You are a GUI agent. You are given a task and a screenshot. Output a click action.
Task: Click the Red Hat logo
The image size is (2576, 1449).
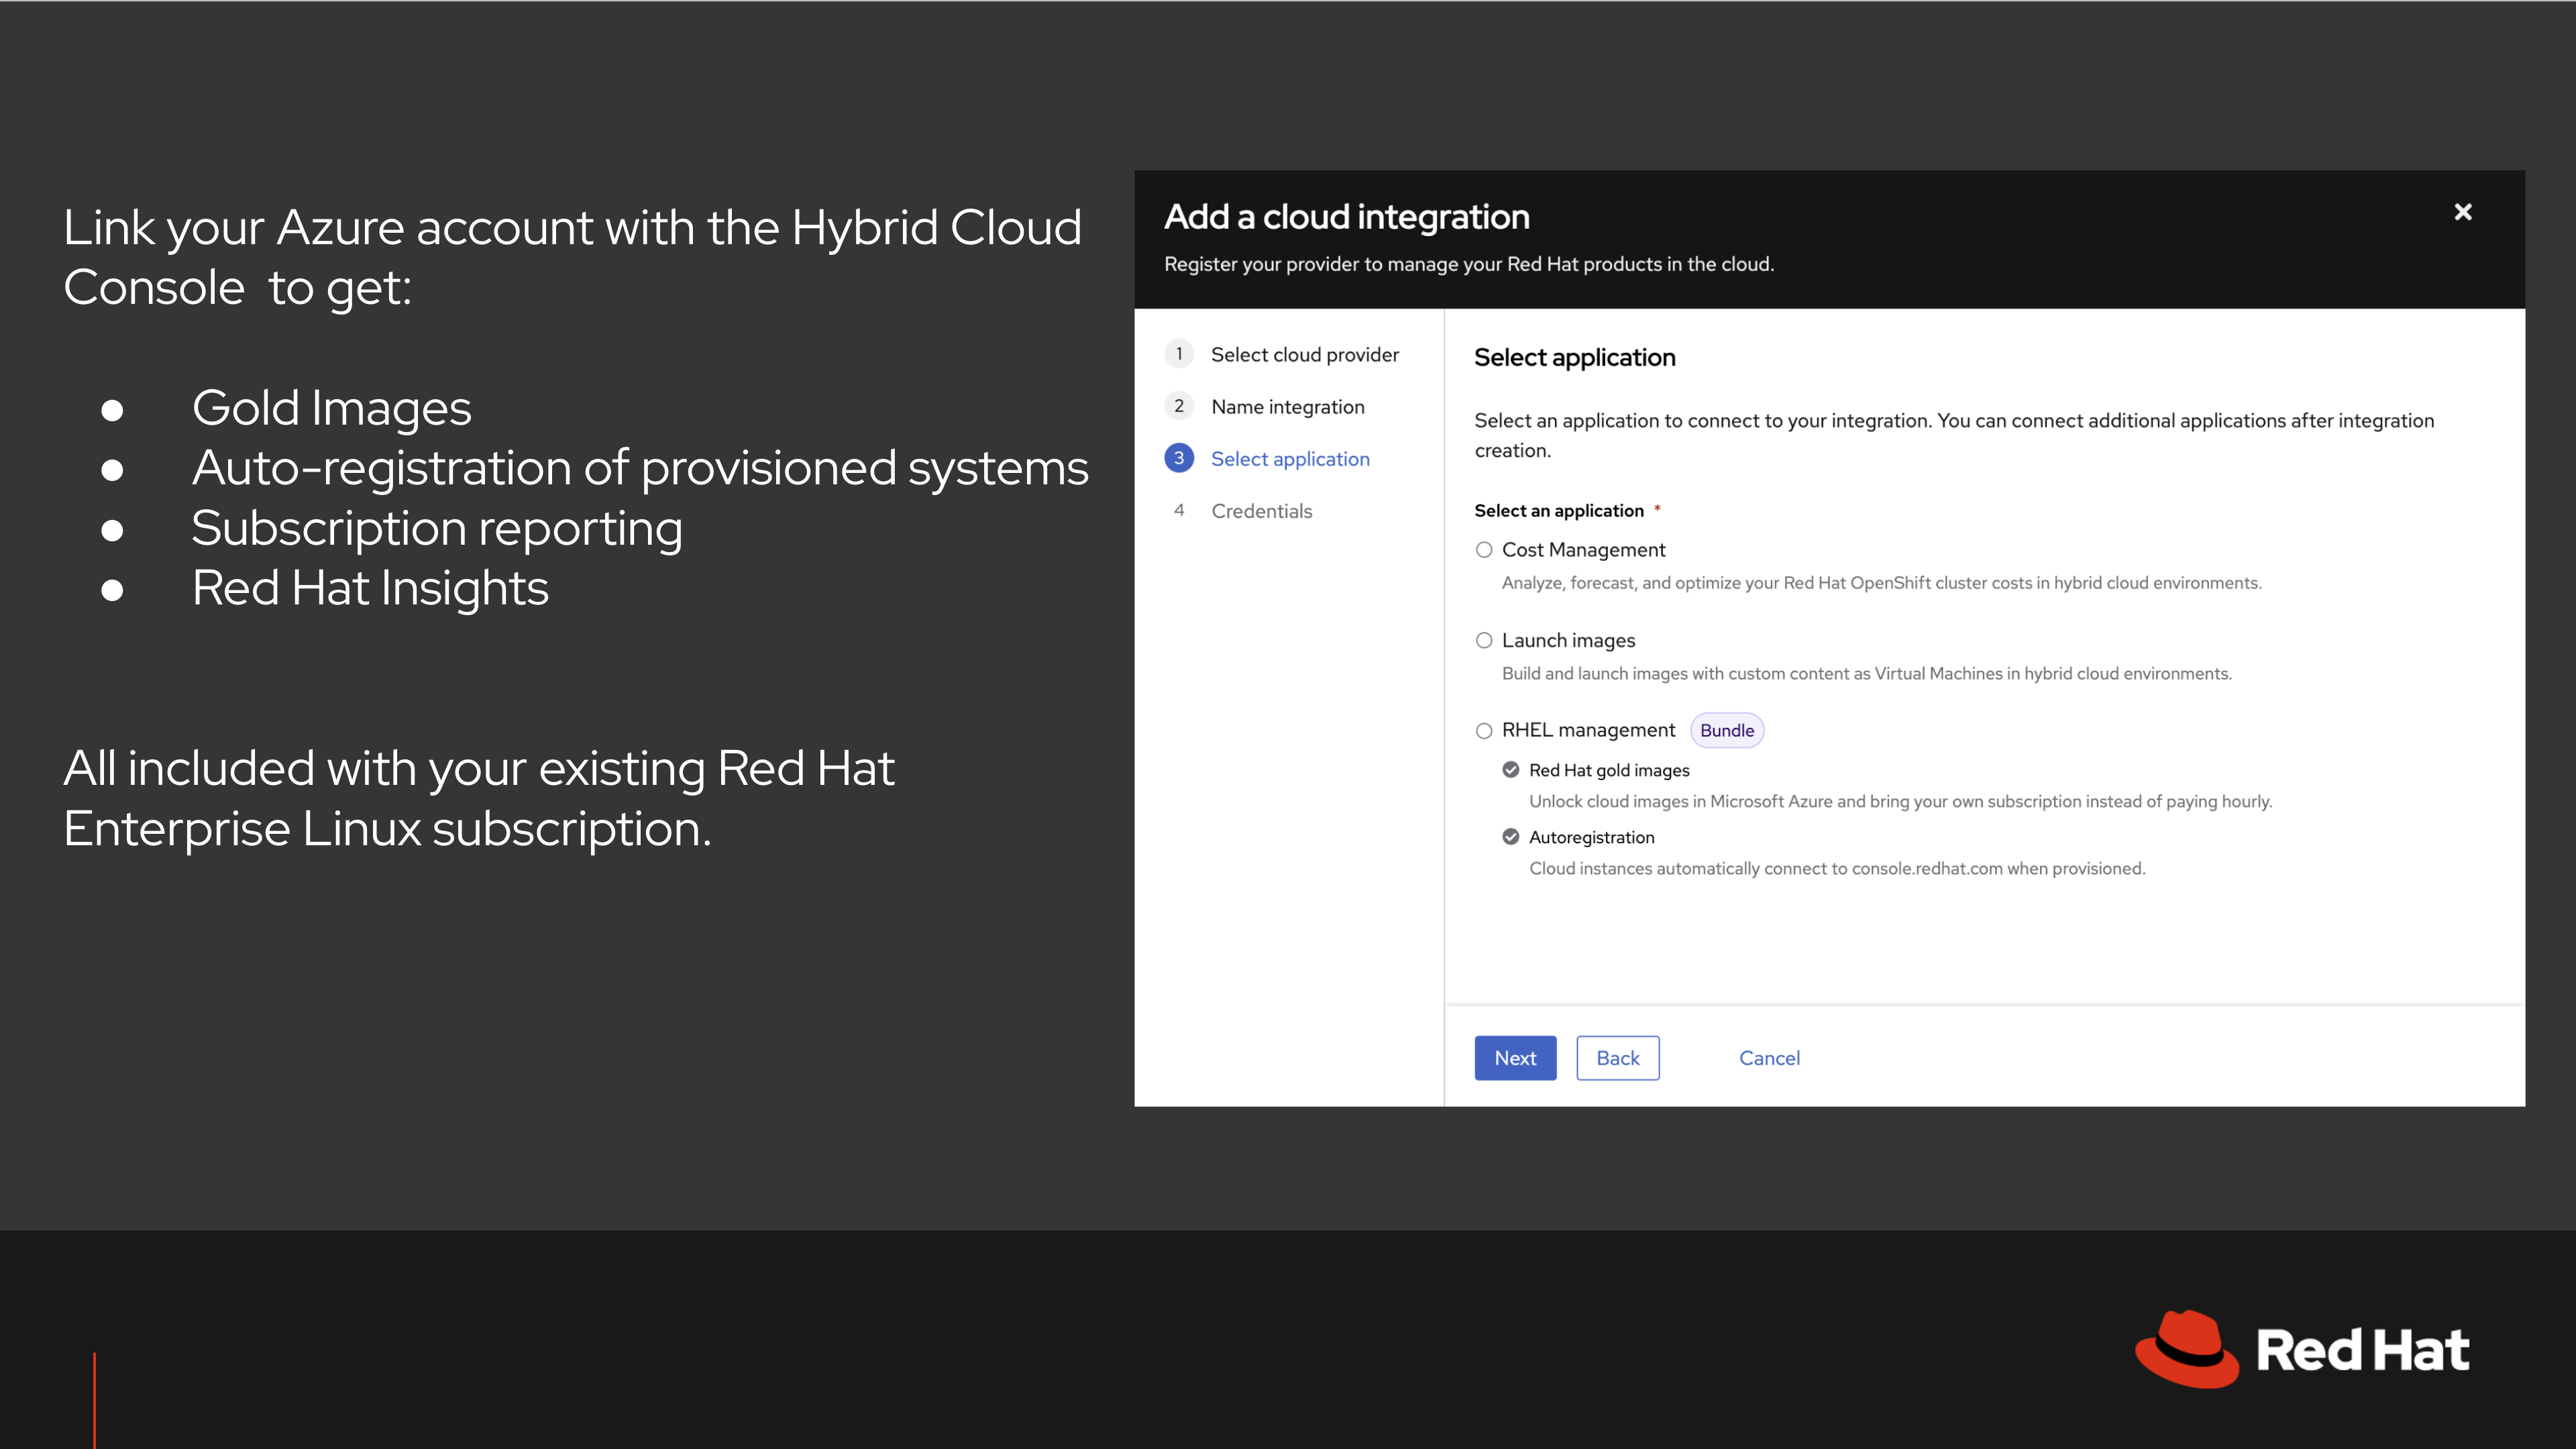(2302, 1349)
